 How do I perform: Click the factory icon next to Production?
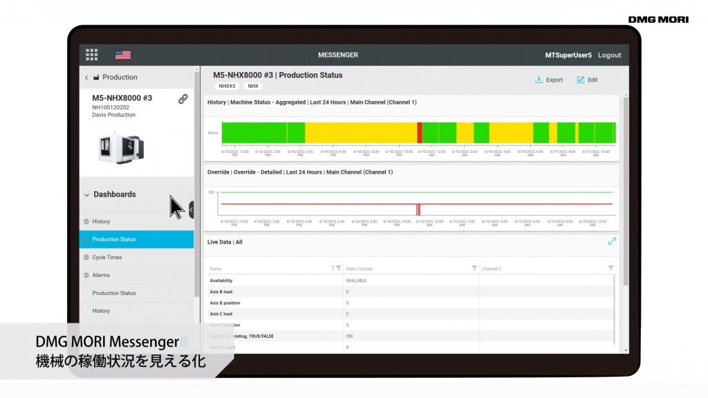(x=96, y=78)
